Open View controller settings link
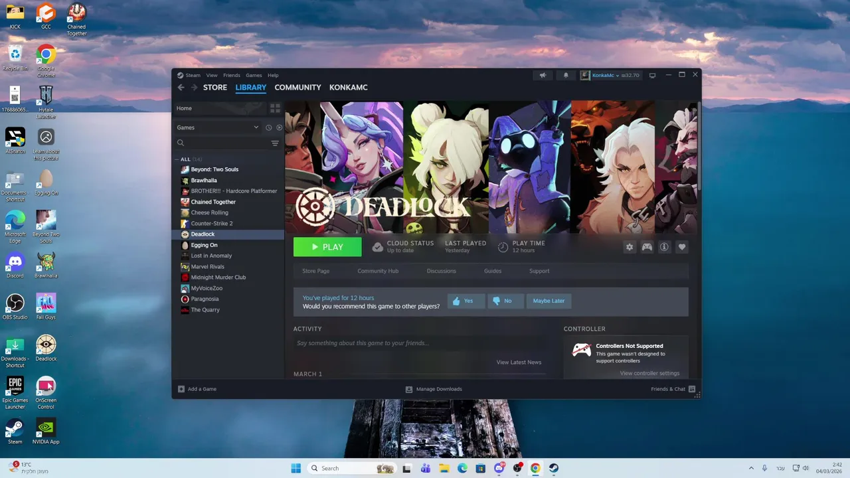This screenshot has height=478, width=850. coord(649,373)
